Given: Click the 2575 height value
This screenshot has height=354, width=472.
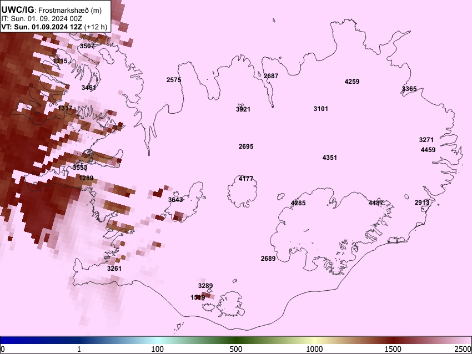Looking at the screenshot, I should 174,80.
